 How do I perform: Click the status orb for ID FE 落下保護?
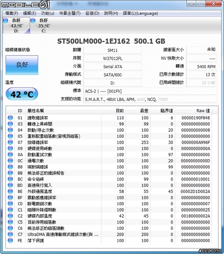(x=10, y=241)
